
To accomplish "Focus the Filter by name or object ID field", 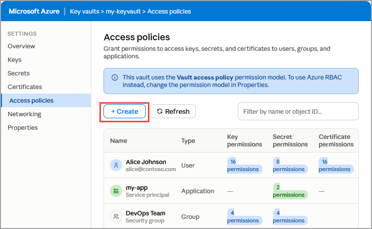I will [x=298, y=111].
